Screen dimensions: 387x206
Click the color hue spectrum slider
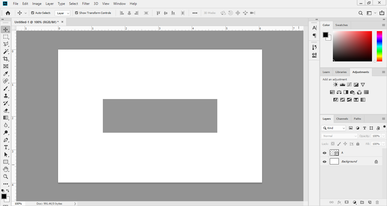379,46
